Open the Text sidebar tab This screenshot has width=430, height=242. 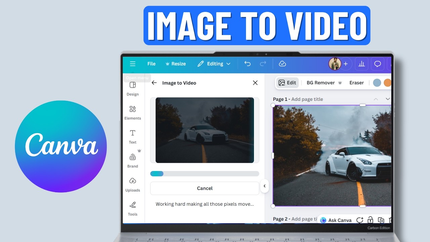[x=133, y=136]
